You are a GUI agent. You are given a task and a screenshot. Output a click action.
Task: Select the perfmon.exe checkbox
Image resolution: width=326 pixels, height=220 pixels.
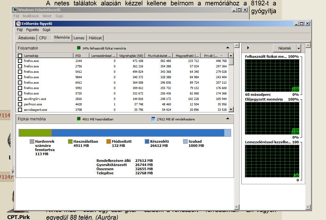(x=20, y=104)
